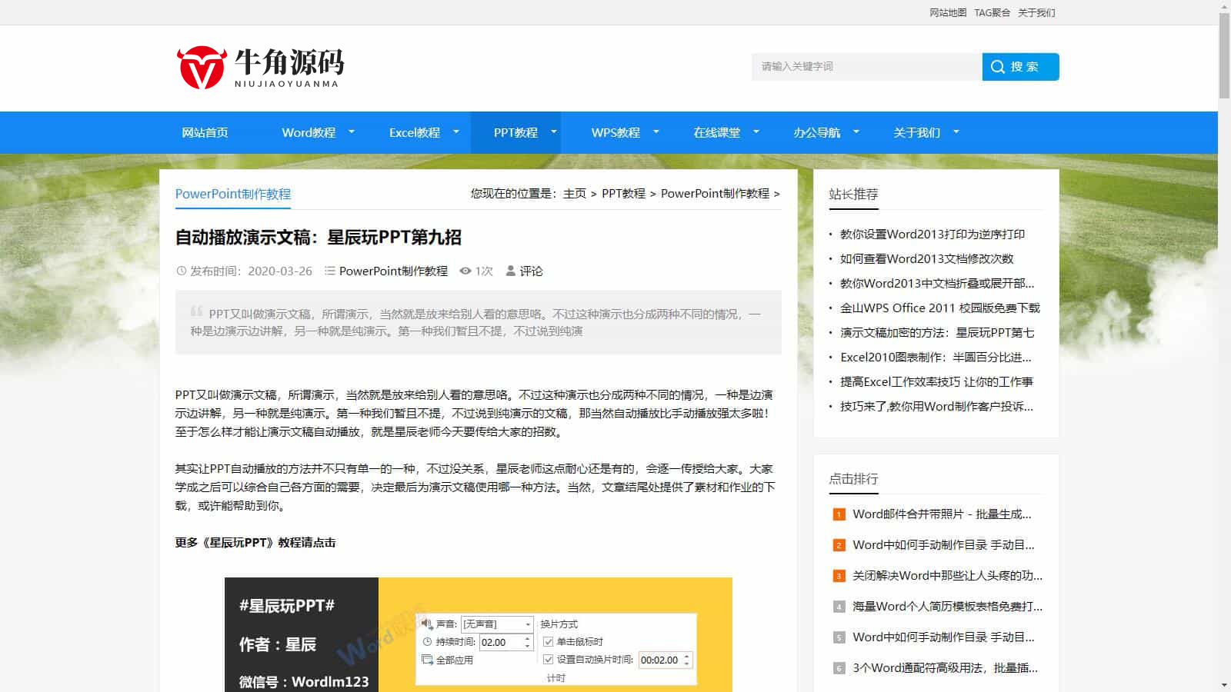Click the 请输入关键字词 search input field
The width and height of the screenshot is (1231, 692).
click(867, 67)
